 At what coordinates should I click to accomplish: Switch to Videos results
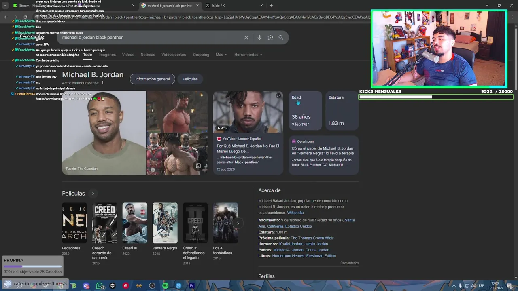[x=128, y=55]
